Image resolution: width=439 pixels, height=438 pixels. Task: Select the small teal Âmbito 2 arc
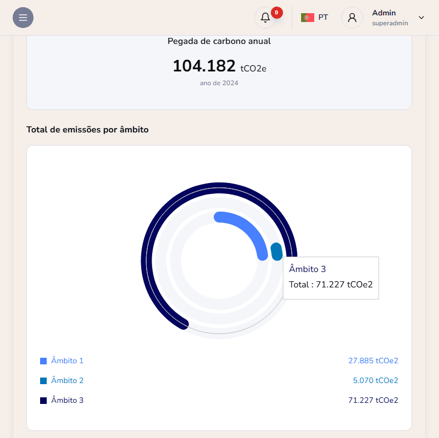(x=276, y=251)
